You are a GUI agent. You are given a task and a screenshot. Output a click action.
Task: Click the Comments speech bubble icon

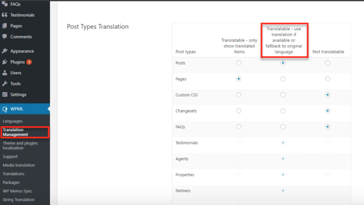point(5,36)
